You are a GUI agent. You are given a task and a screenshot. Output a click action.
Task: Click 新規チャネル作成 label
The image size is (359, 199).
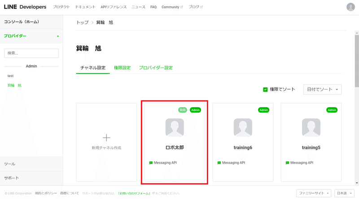coord(106,148)
